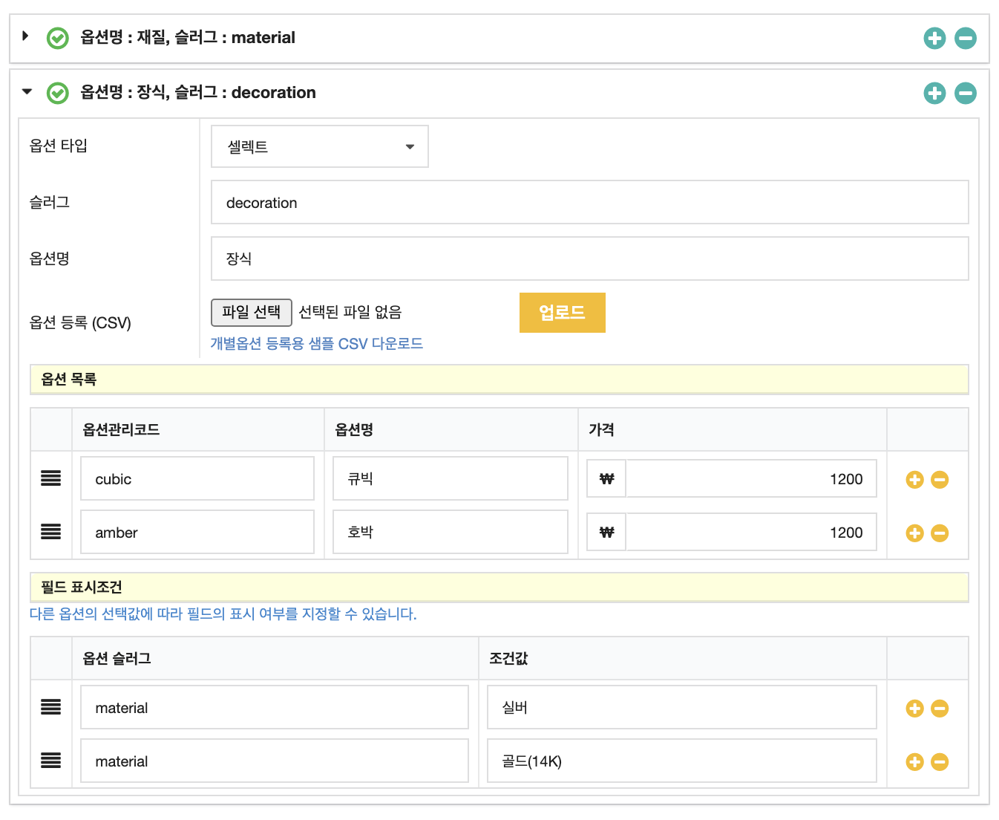The width and height of the screenshot is (999, 820).
Task: Toggle the green check on the material option
Action: 57,38
